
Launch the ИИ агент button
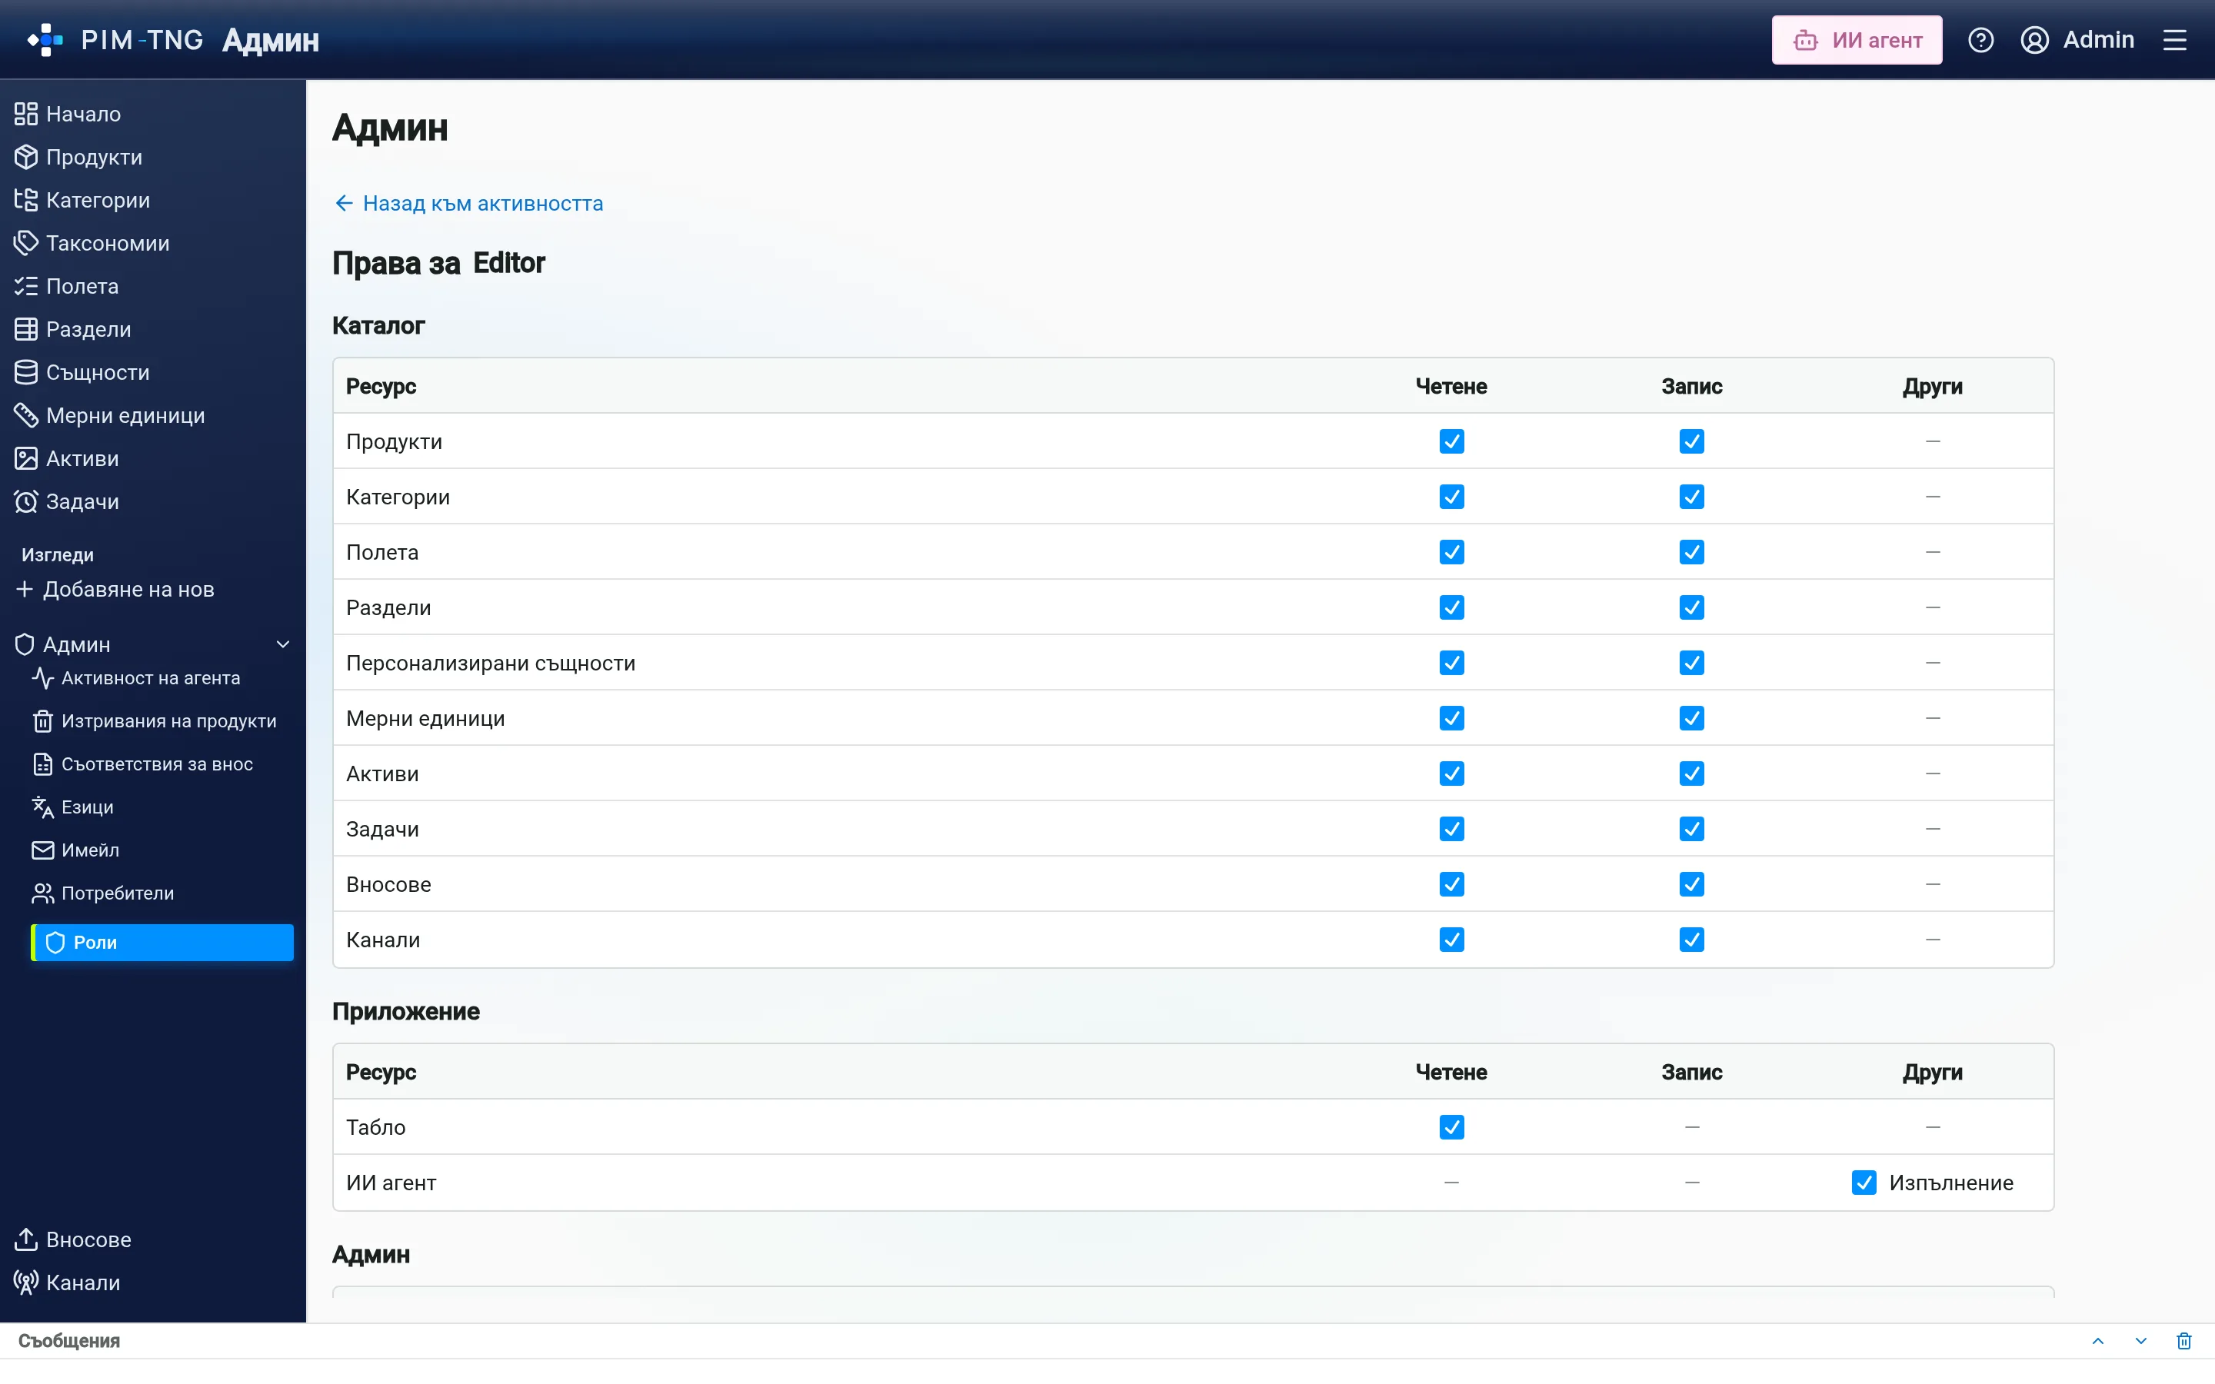pyautogui.click(x=1856, y=40)
